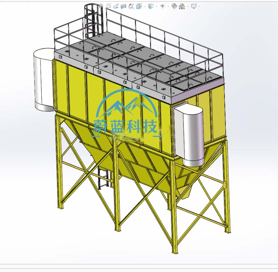Expand the Hide/Show Items dropdown arrow
Viewport: 278px width, 272px height.
[x=168, y=6]
